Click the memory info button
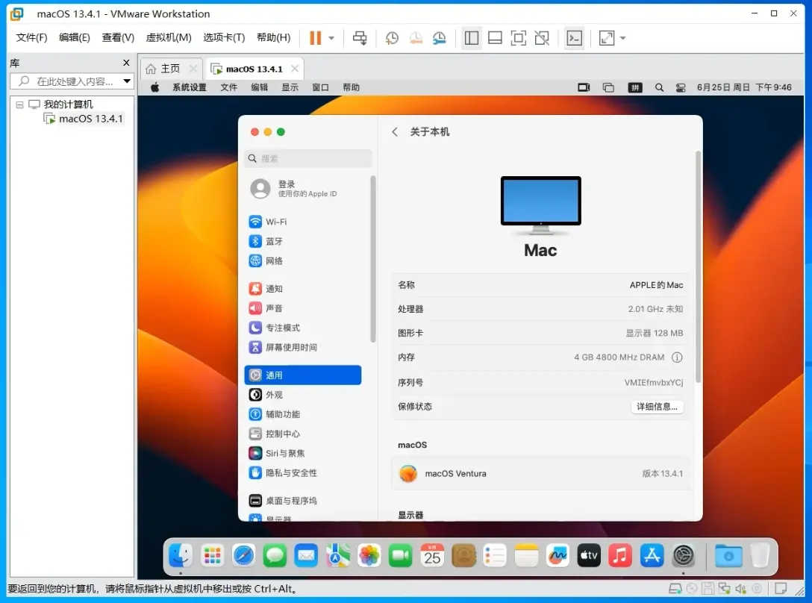The image size is (812, 603). tap(677, 357)
